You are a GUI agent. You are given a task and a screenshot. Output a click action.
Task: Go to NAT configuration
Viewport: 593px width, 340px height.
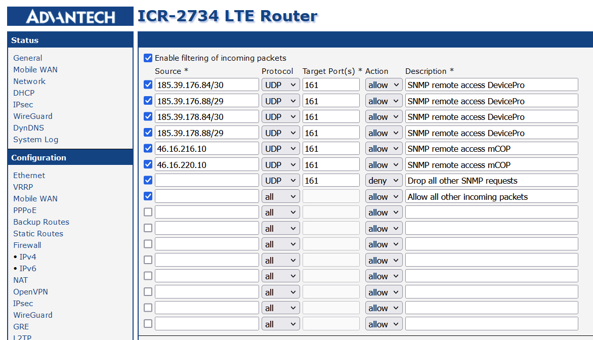pyautogui.click(x=20, y=280)
